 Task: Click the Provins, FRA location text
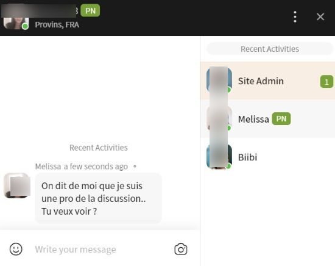pos(57,25)
